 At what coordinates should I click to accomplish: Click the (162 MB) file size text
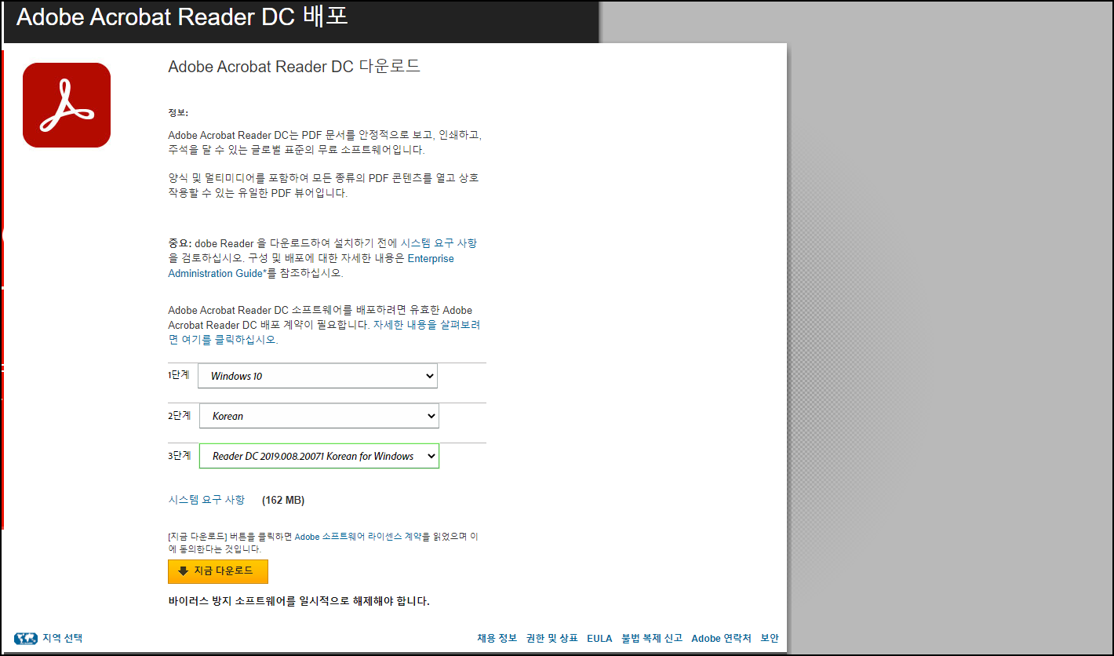coord(283,500)
